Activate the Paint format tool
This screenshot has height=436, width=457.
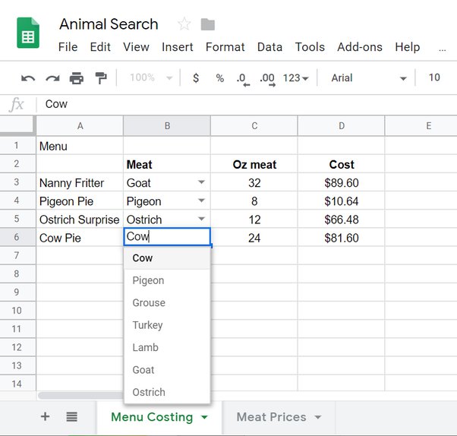101,78
